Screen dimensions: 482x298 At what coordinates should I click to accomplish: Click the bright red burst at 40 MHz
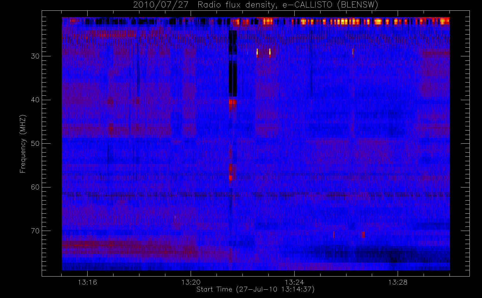[x=232, y=104]
